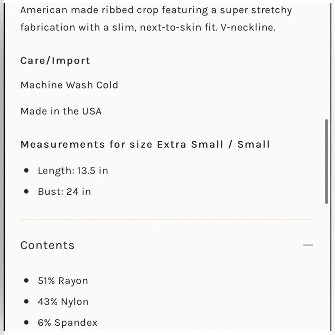Select the Measurements for size heading
Image resolution: width=335 pixels, height=335 pixels.
click(x=145, y=144)
